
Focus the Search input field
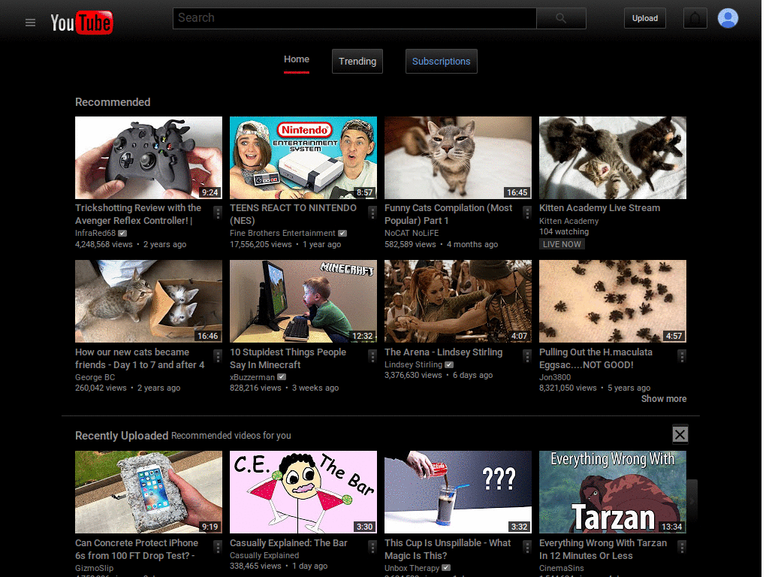pyautogui.click(x=354, y=19)
